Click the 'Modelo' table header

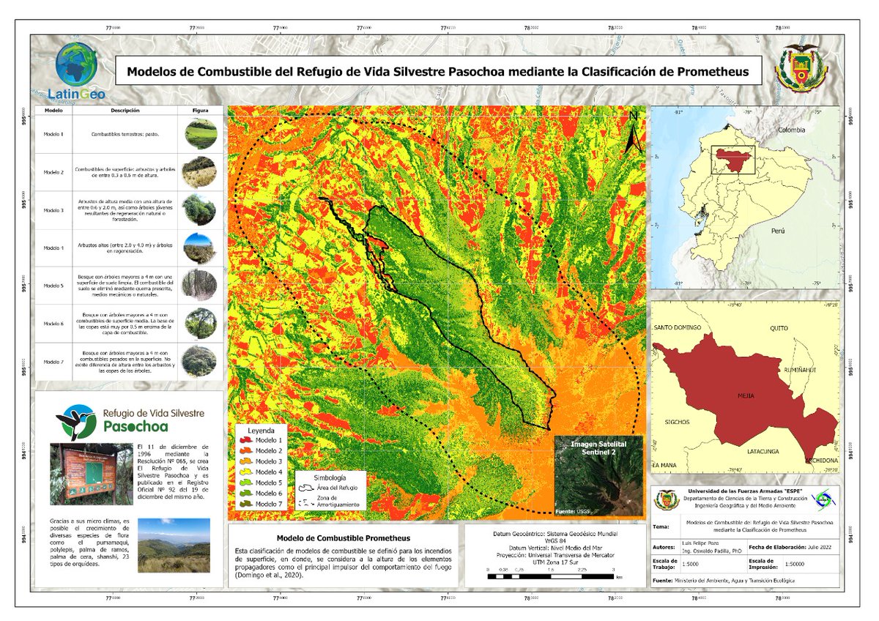pos(53,111)
